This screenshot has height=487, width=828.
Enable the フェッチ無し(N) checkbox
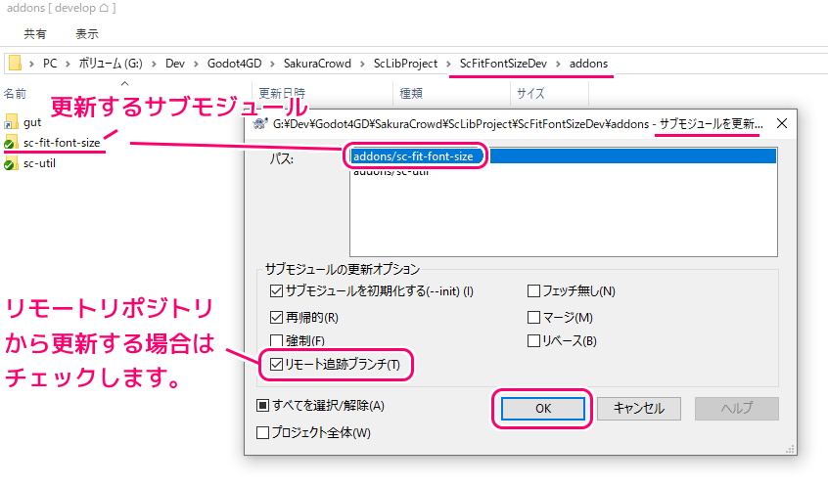pyautogui.click(x=534, y=290)
